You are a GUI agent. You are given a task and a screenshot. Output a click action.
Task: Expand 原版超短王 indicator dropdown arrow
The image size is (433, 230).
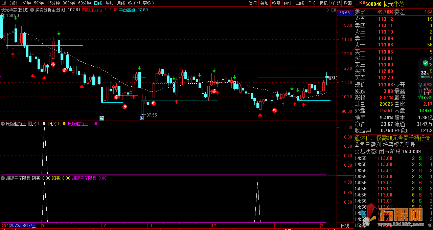[x=3, y=124]
